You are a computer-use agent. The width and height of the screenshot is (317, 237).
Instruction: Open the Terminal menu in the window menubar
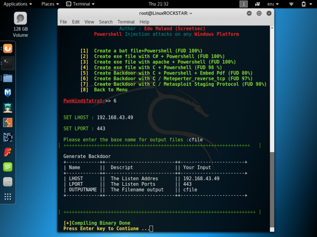(126, 22)
